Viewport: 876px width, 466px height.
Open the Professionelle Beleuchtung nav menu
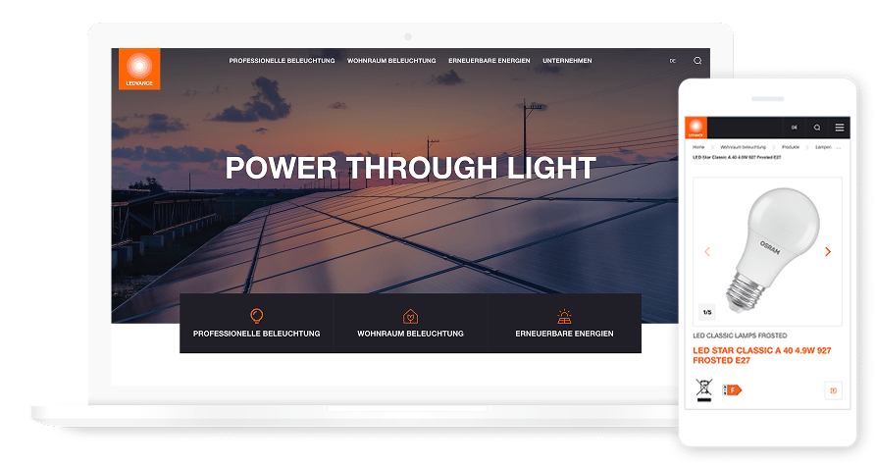(x=282, y=61)
